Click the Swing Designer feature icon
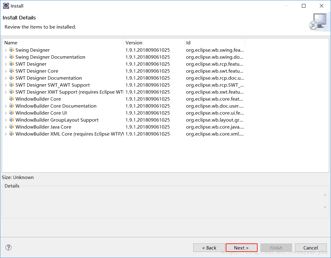 12,50
